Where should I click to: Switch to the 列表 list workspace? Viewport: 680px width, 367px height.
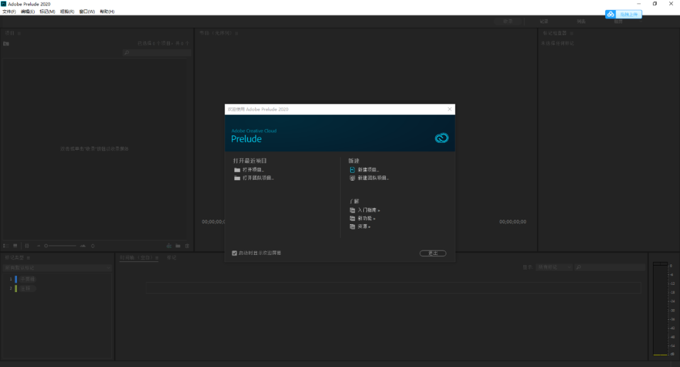tap(581, 21)
